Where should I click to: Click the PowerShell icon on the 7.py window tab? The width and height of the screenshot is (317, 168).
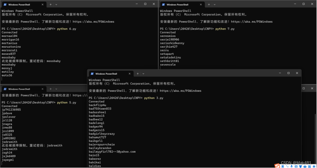pyautogui.click(x=163, y=5)
